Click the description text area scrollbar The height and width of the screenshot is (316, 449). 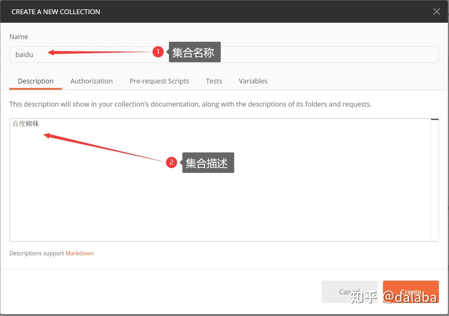435,180
